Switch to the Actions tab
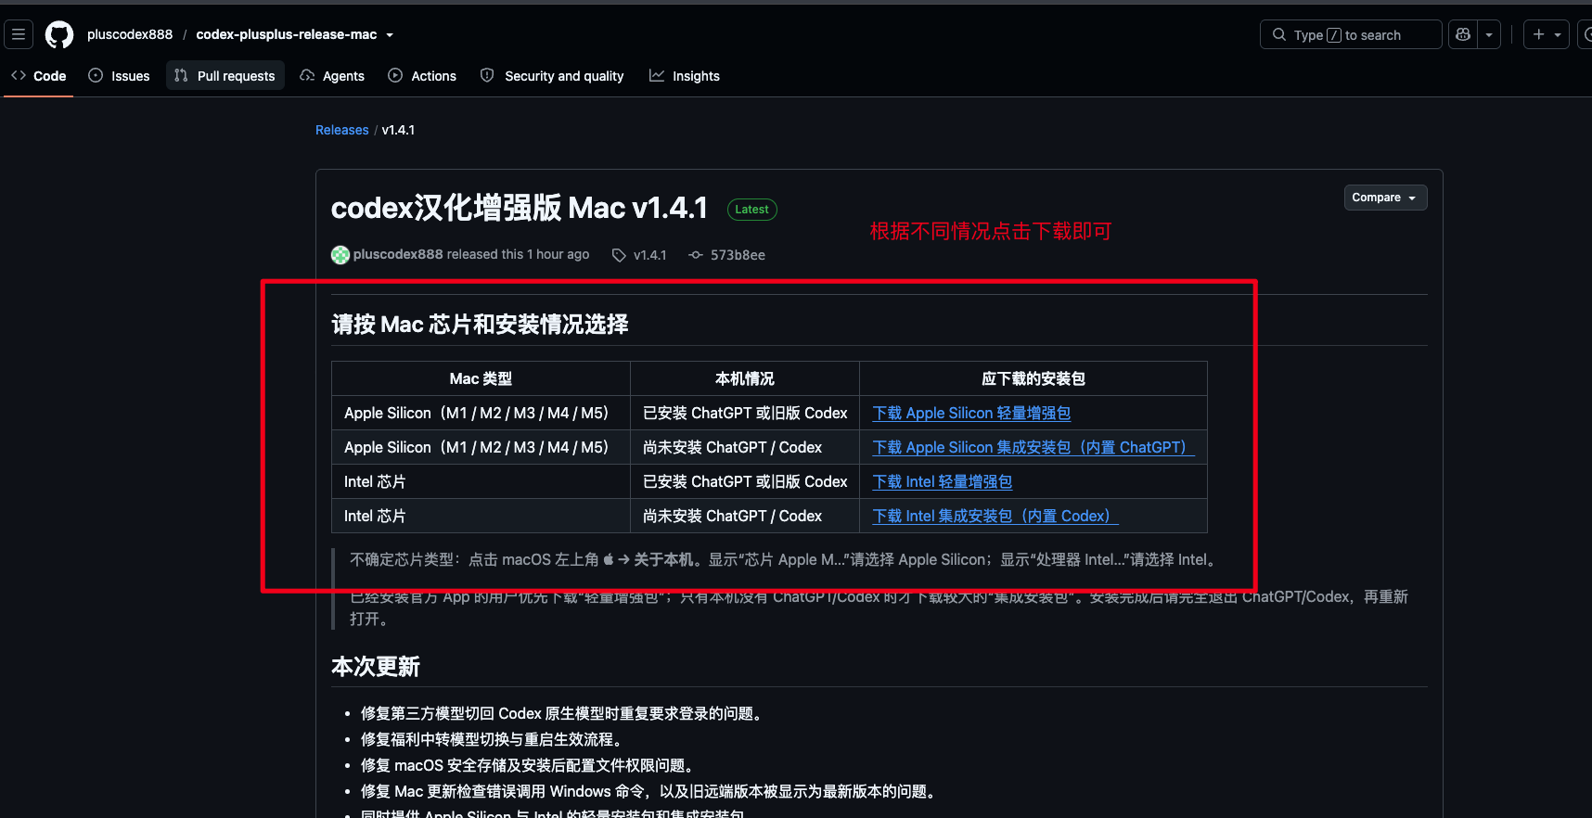The width and height of the screenshot is (1592, 818). (x=422, y=76)
